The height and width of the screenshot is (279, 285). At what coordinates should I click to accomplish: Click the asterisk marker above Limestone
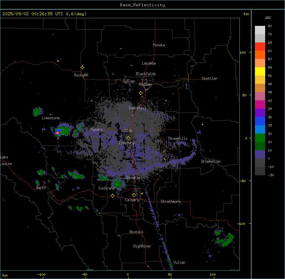[51, 115]
